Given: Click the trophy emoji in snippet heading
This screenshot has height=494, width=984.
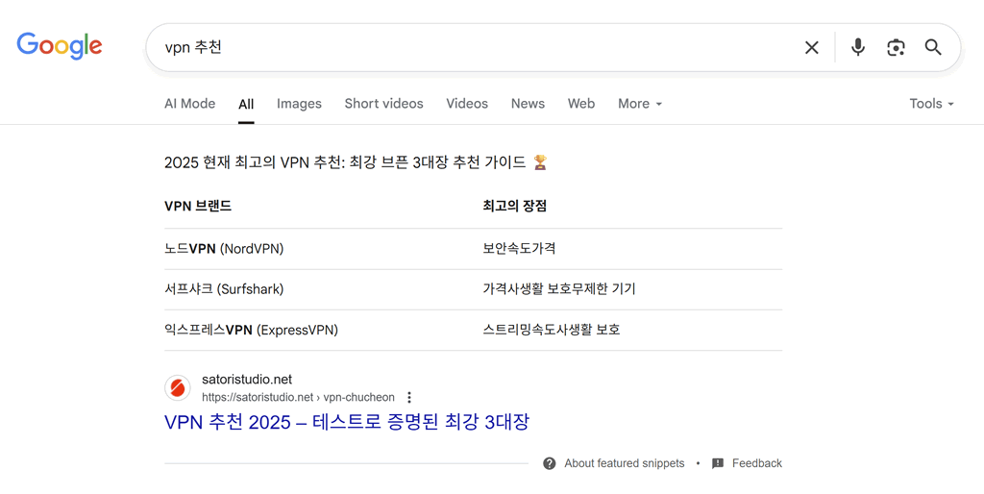Looking at the screenshot, I should pyautogui.click(x=540, y=162).
